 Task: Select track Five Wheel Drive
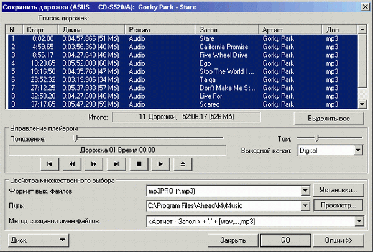pyautogui.click(x=183, y=55)
